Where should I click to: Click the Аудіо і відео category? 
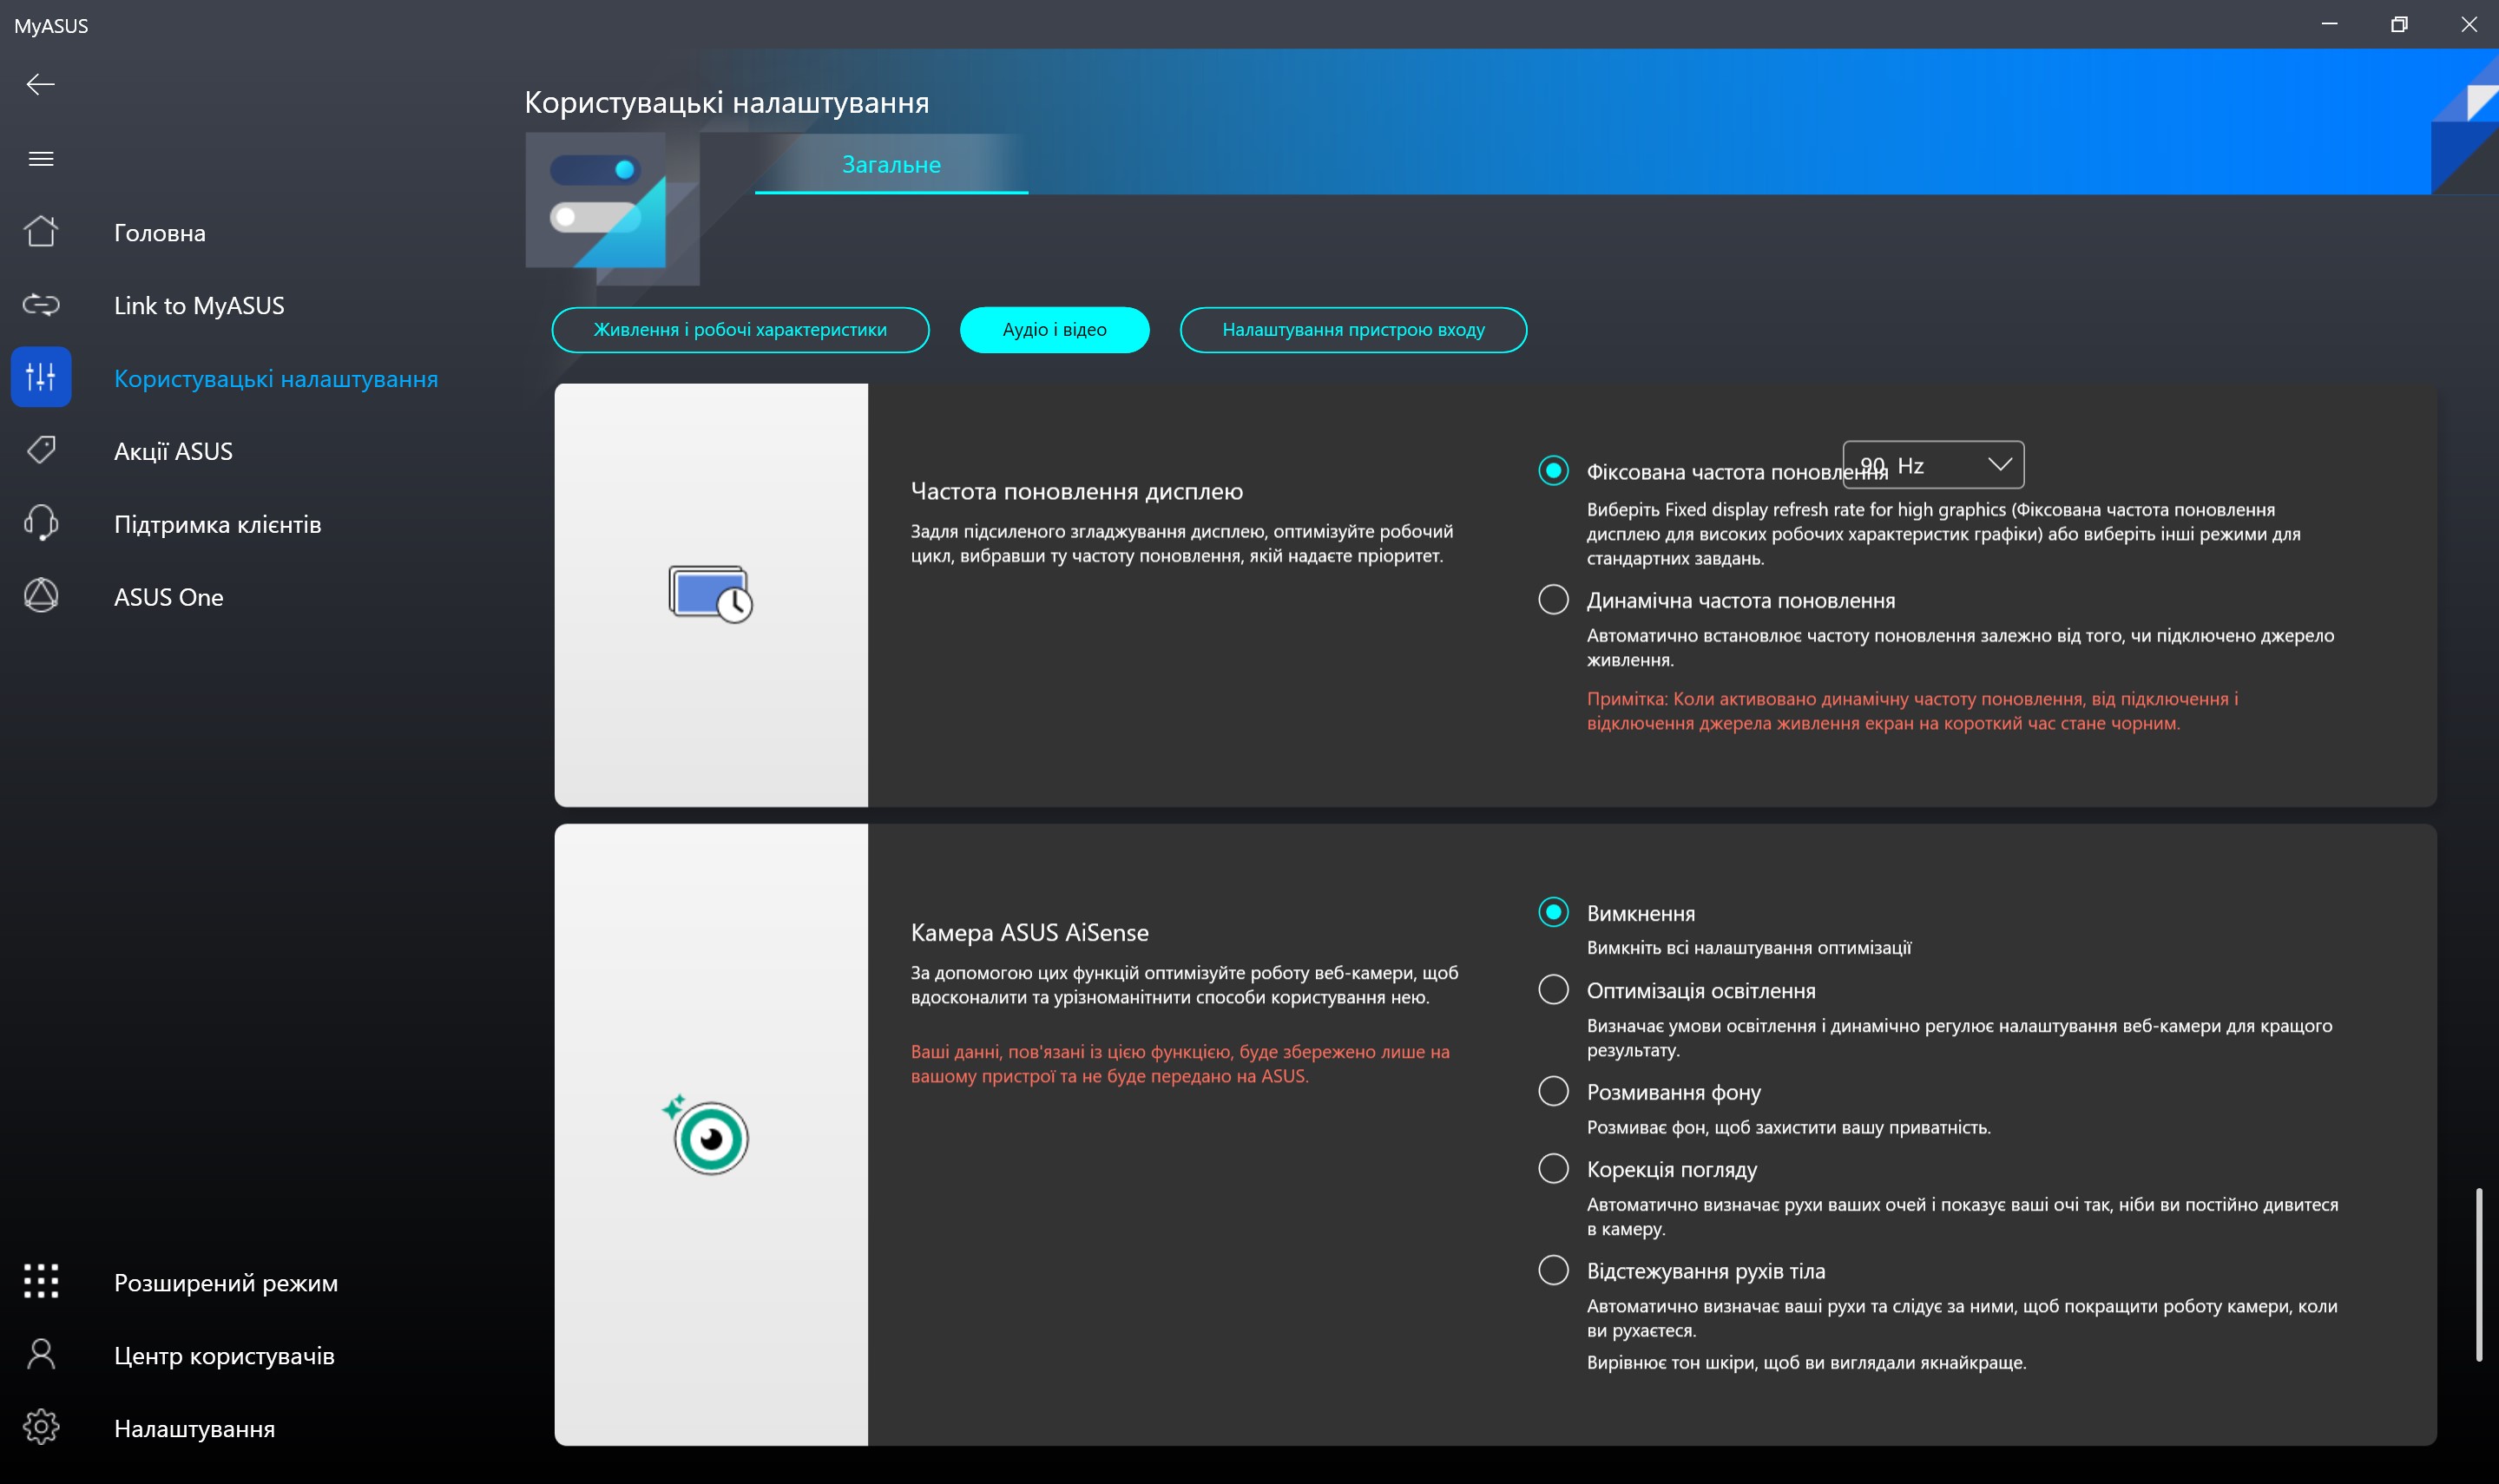pyautogui.click(x=1054, y=330)
